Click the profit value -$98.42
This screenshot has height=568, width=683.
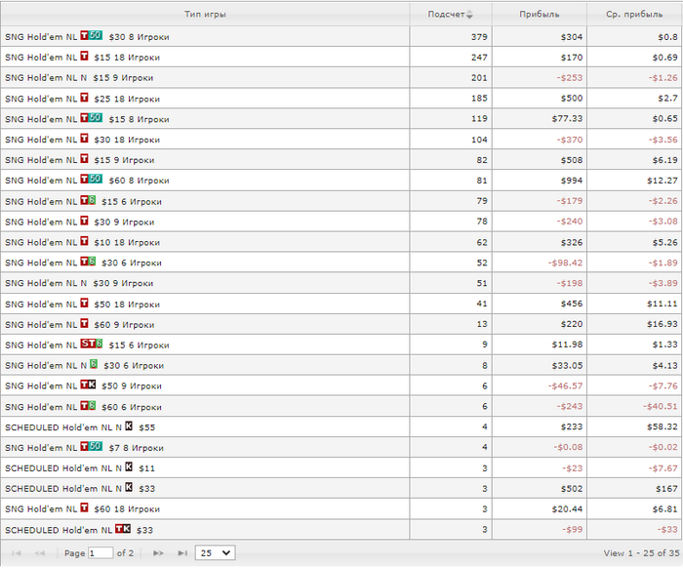point(565,264)
